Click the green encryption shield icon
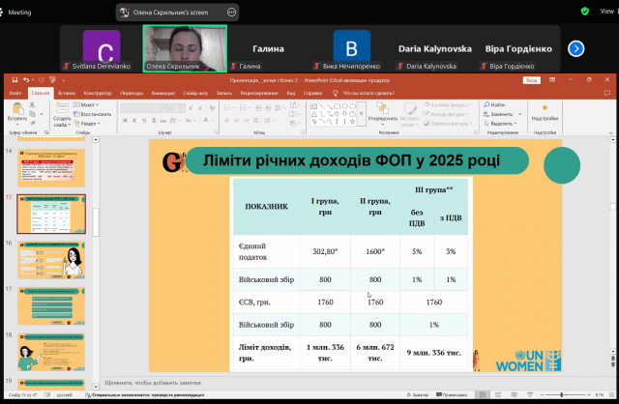Screen dimensions: 619x404 [x=584, y=12]
